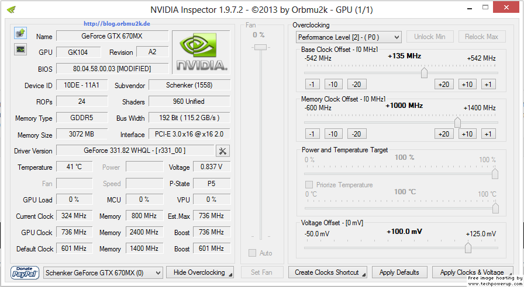Click the Voltage value 0.837 V

click(212, 167)
